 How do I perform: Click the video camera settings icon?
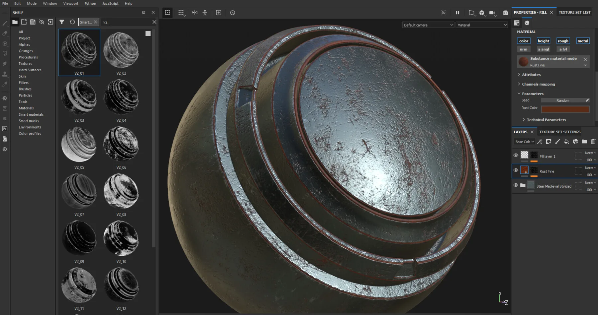click(493, 13)
